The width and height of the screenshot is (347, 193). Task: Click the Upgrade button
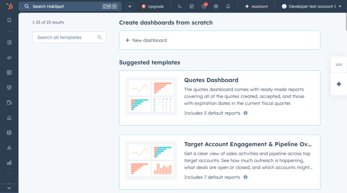coord(153,6)
